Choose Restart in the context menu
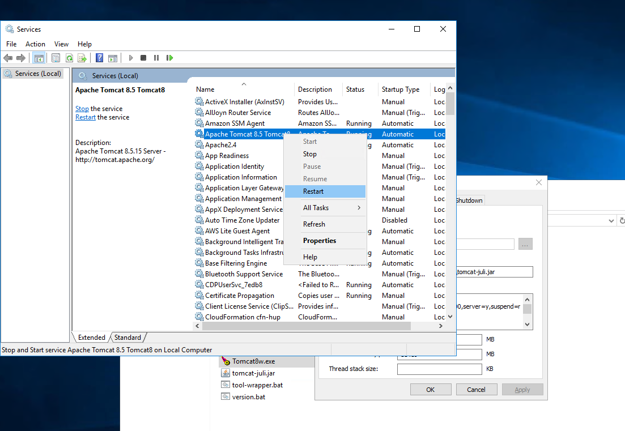This screenshot has height=431, width=625. pos(313,191)
